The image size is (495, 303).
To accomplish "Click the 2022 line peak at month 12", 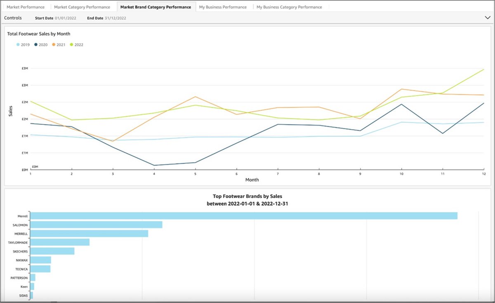I will point(483,69).
